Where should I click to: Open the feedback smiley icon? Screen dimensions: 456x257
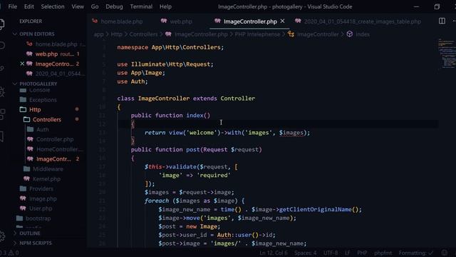(x=445, y=253)
